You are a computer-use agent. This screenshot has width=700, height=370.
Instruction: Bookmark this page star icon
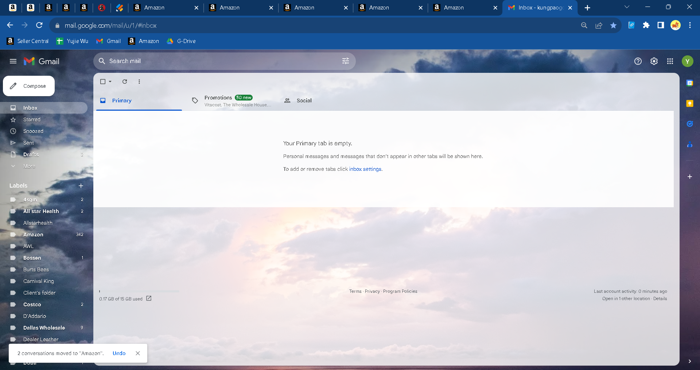click(614, 25)
